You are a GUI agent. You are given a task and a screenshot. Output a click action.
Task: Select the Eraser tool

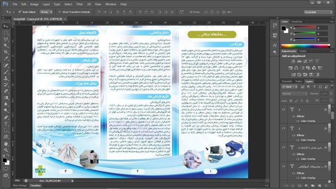tap(6, 91)
